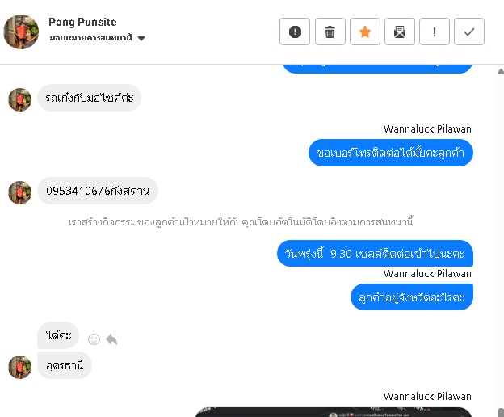Click the first Wannaluck Pilawan sender label
The image size is (504, 417).
[x=427, y=129]
